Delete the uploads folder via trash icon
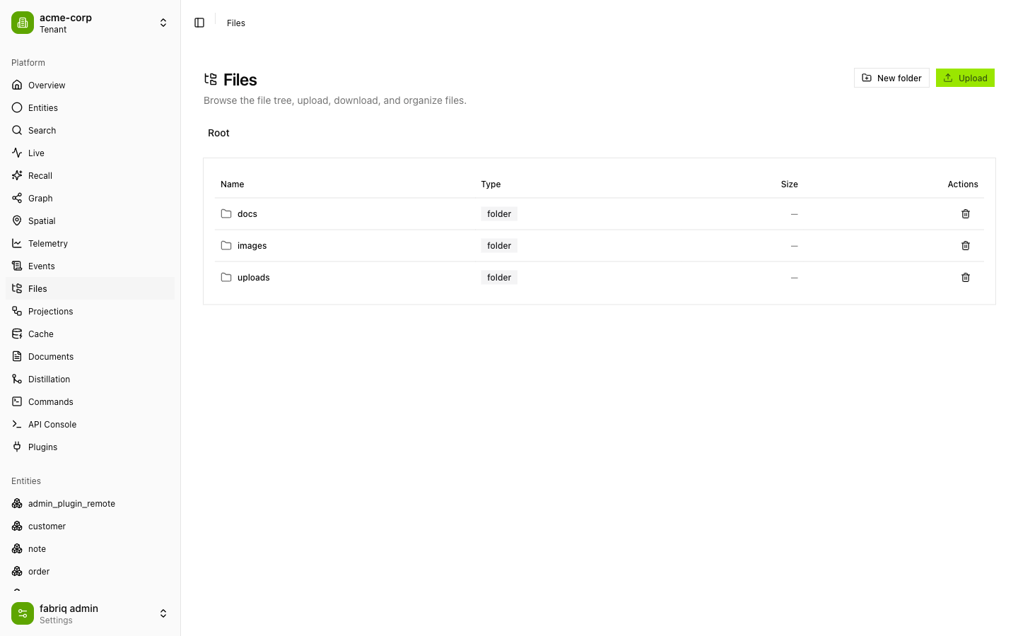 966,277
